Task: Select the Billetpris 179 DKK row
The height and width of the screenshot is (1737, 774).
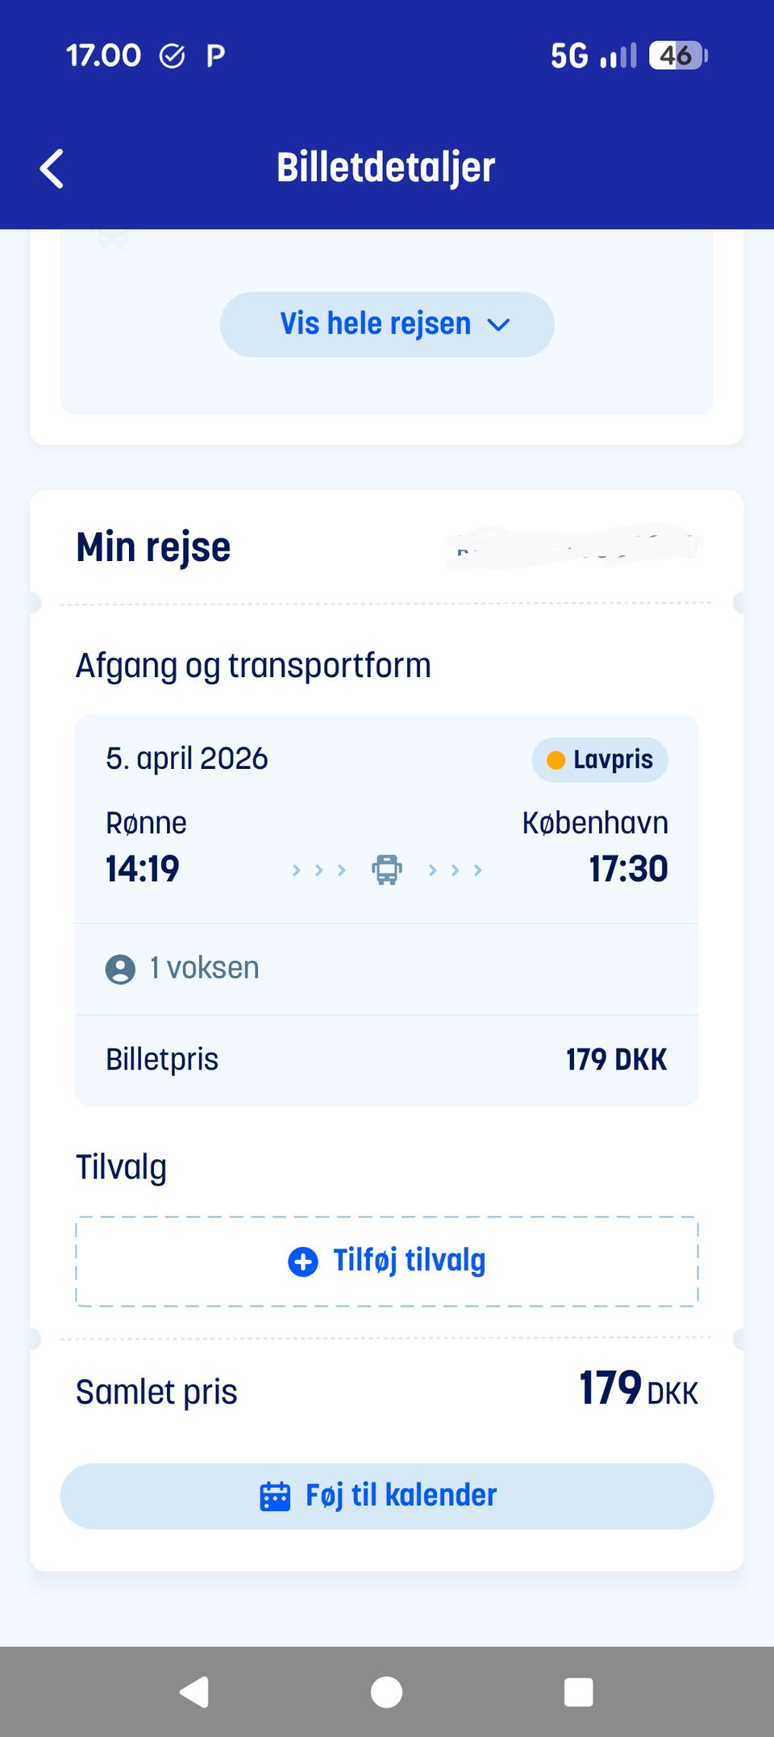Action: click(386, 1060)
